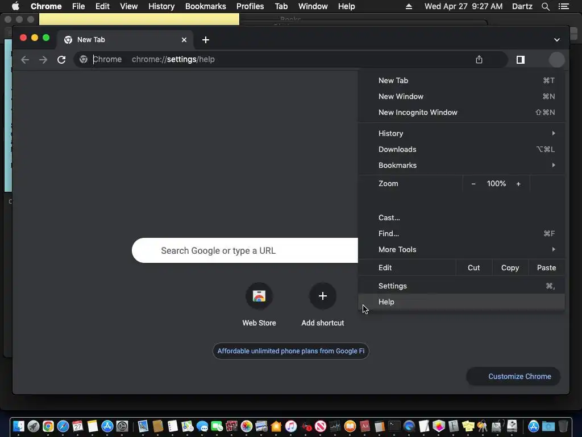Open Photos from the Dock
The height and width of the screenshot is (437, 582).
click(247, 426)
